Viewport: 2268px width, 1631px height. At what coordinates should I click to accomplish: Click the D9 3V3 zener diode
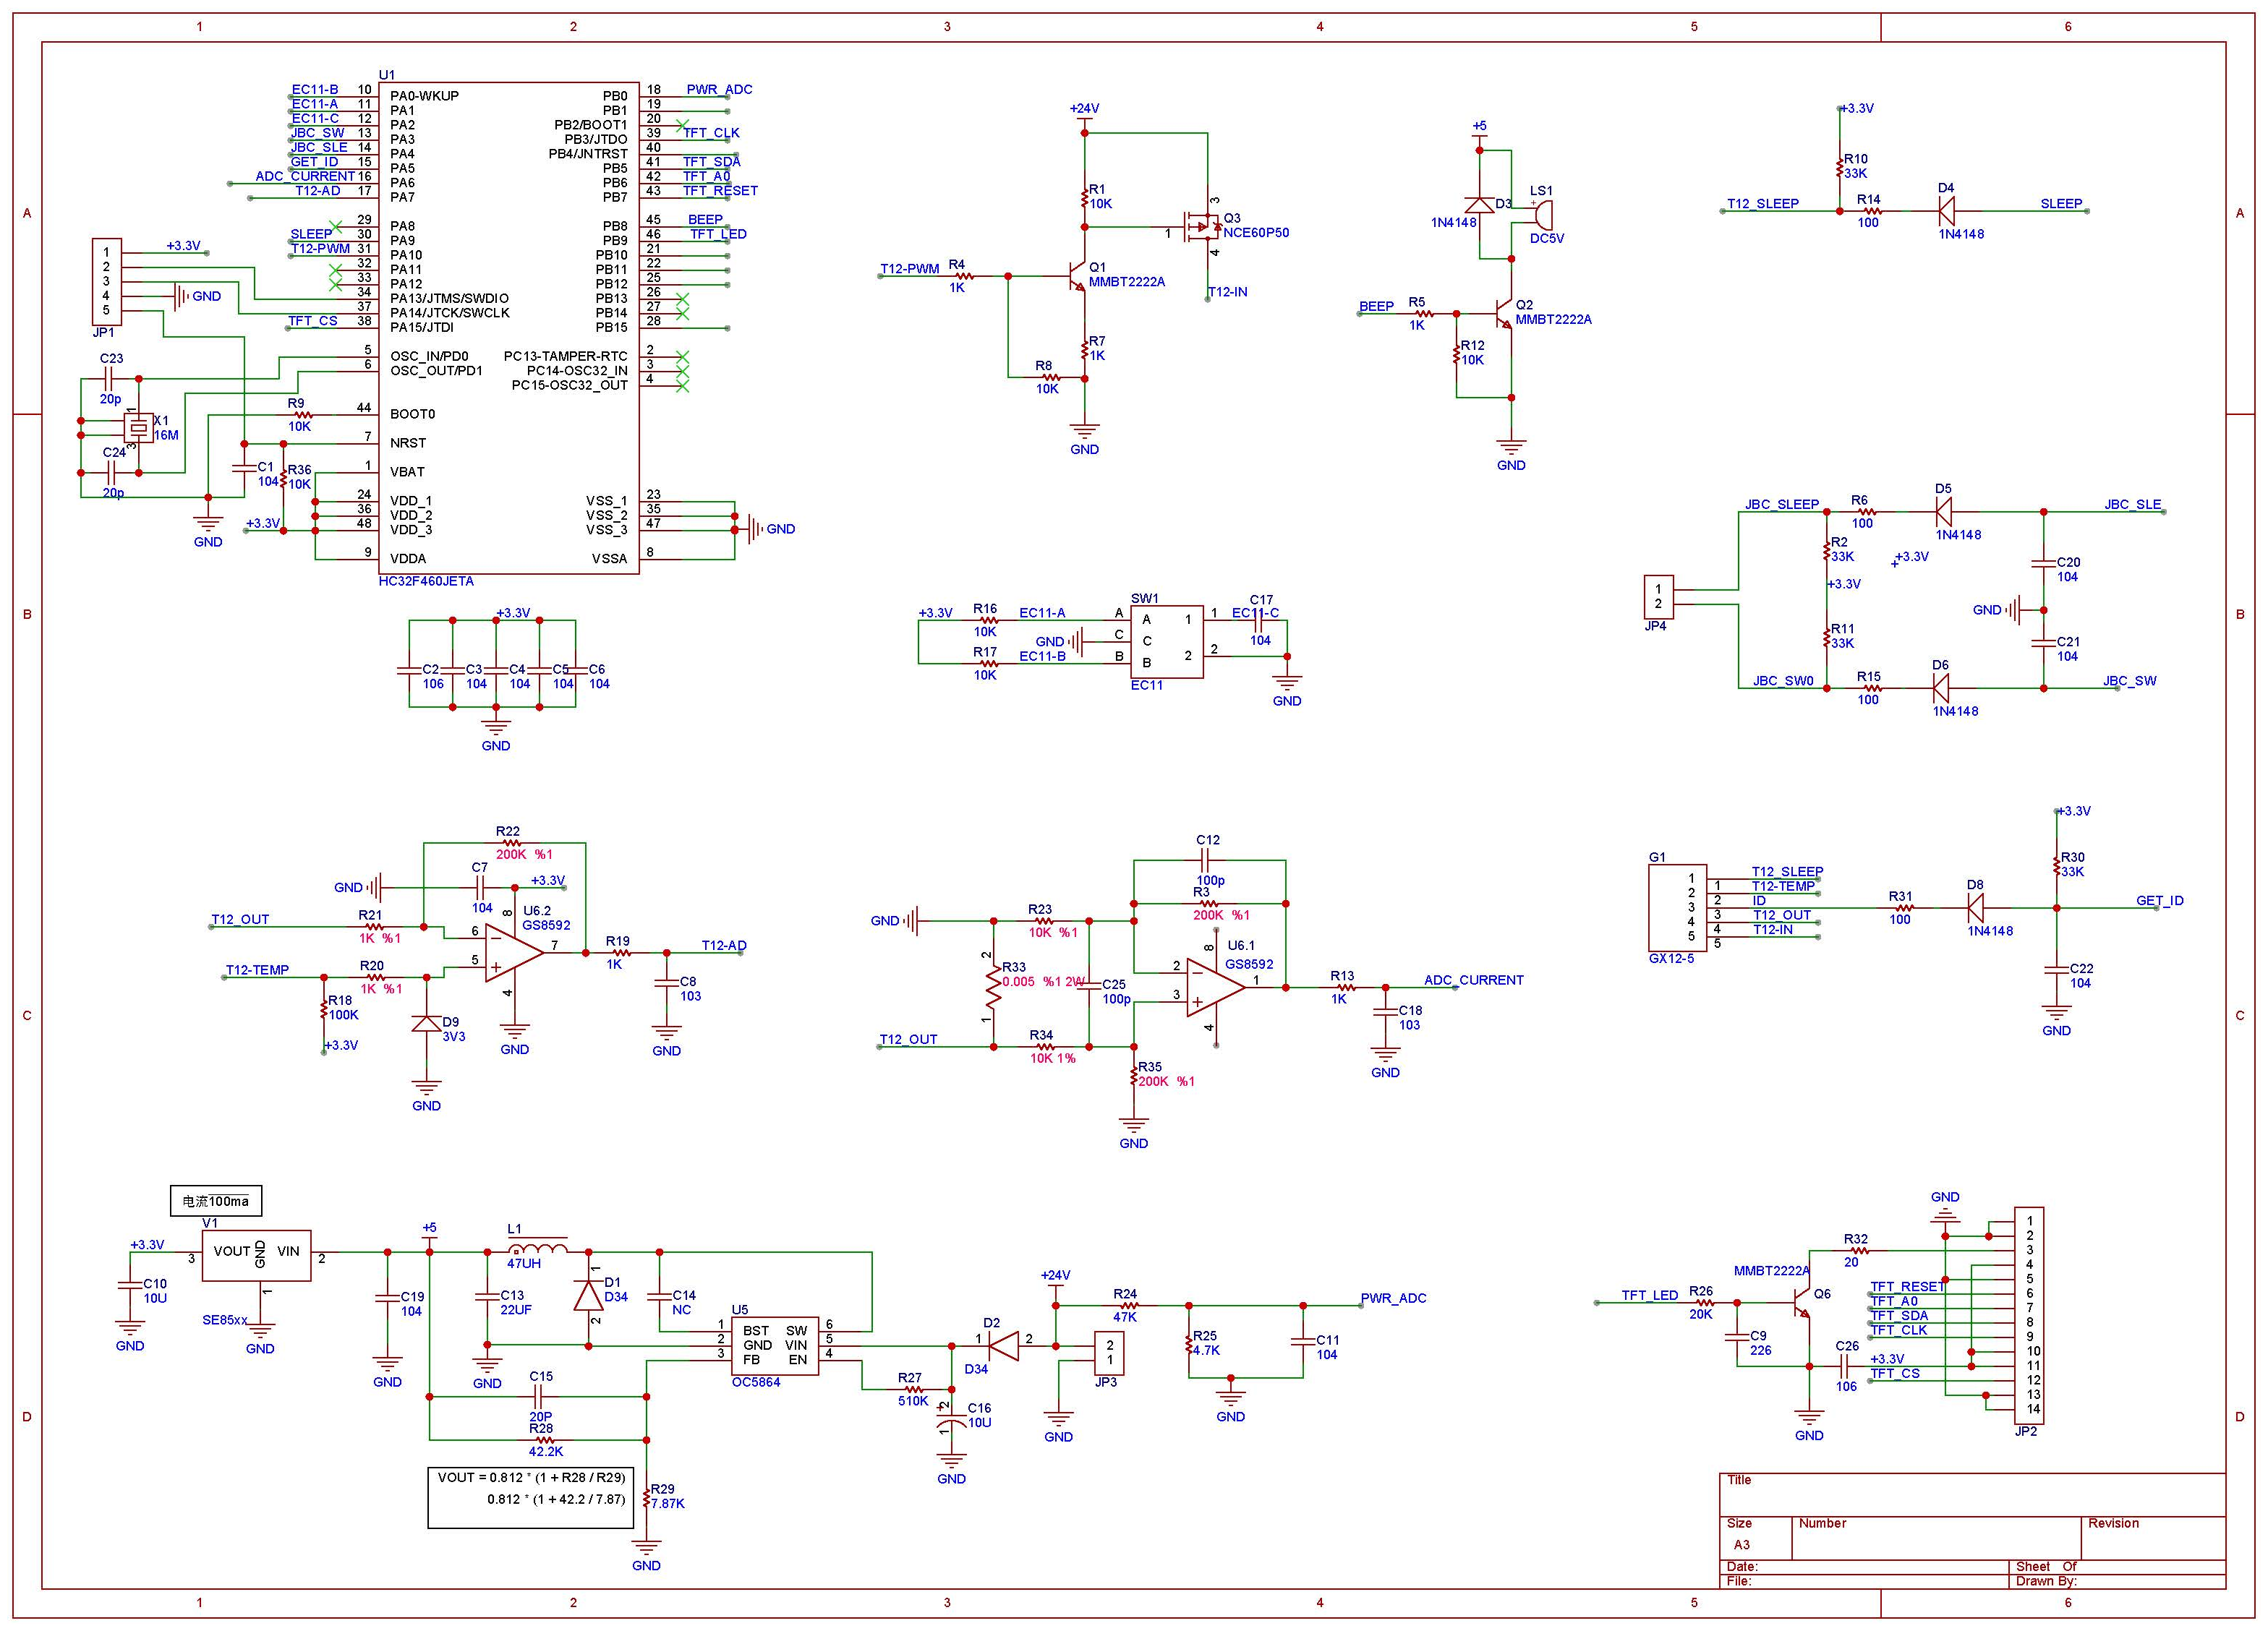click(427, 1024)
